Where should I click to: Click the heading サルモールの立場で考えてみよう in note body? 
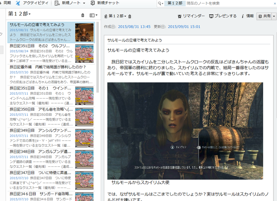click(x=138, y=50)
